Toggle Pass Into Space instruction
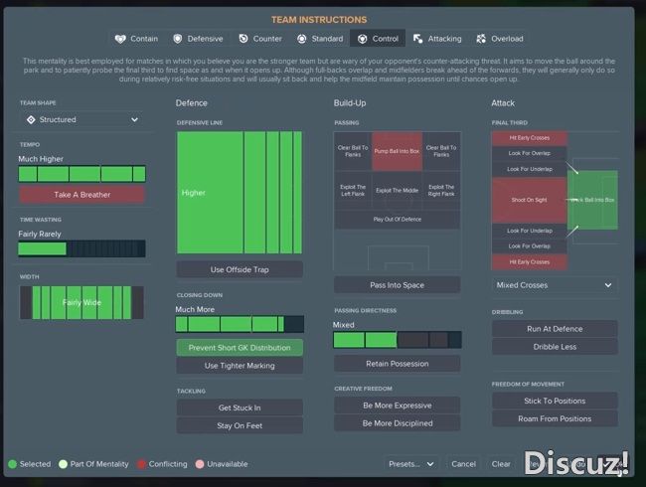Image resolution: width=646 pixels, height=487 pixels. [x=398, y=284]
